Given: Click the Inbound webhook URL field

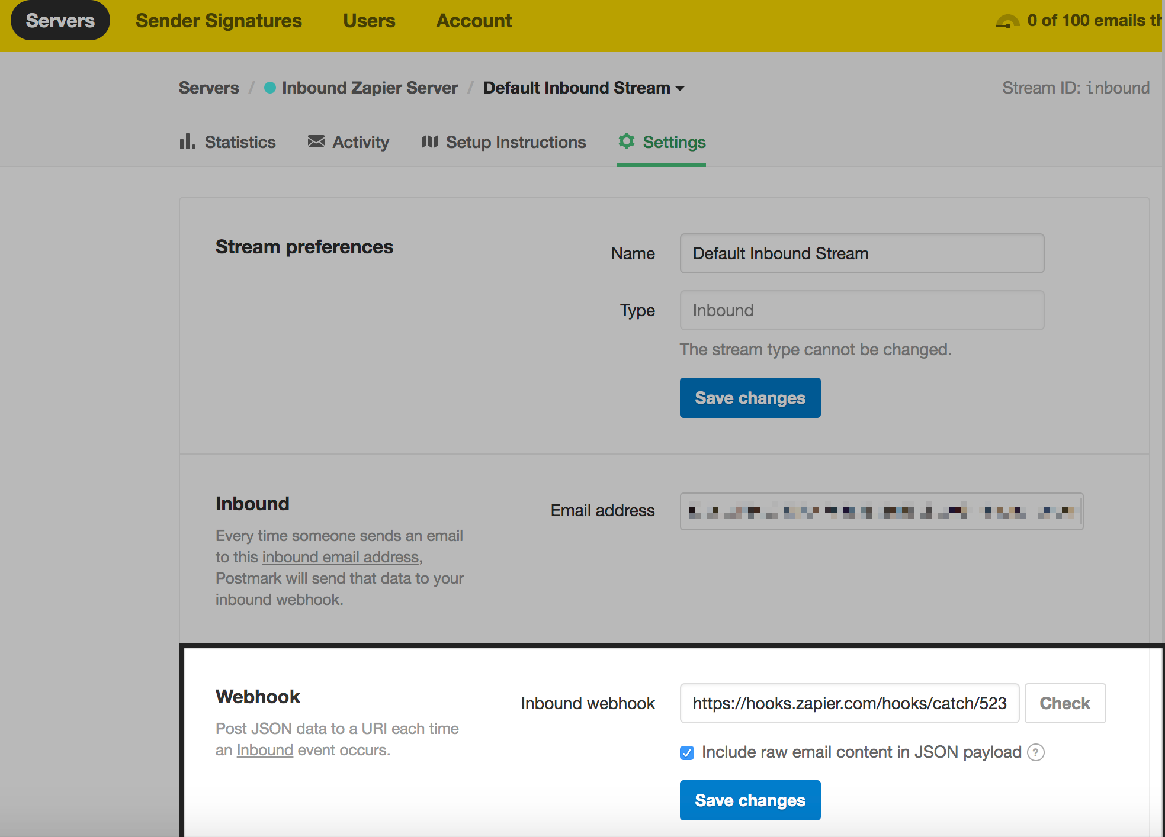Looking at the screenshot, I should click(x=849, y=703).
